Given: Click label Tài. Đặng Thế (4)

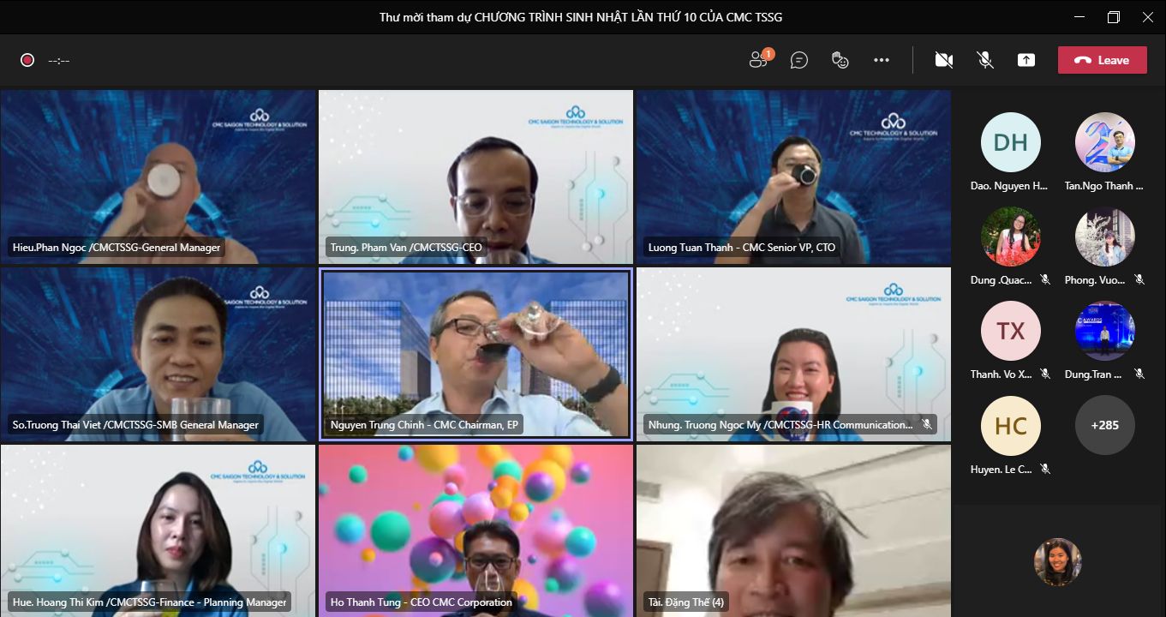Looking at the screenshot, I should pos(687,602).
